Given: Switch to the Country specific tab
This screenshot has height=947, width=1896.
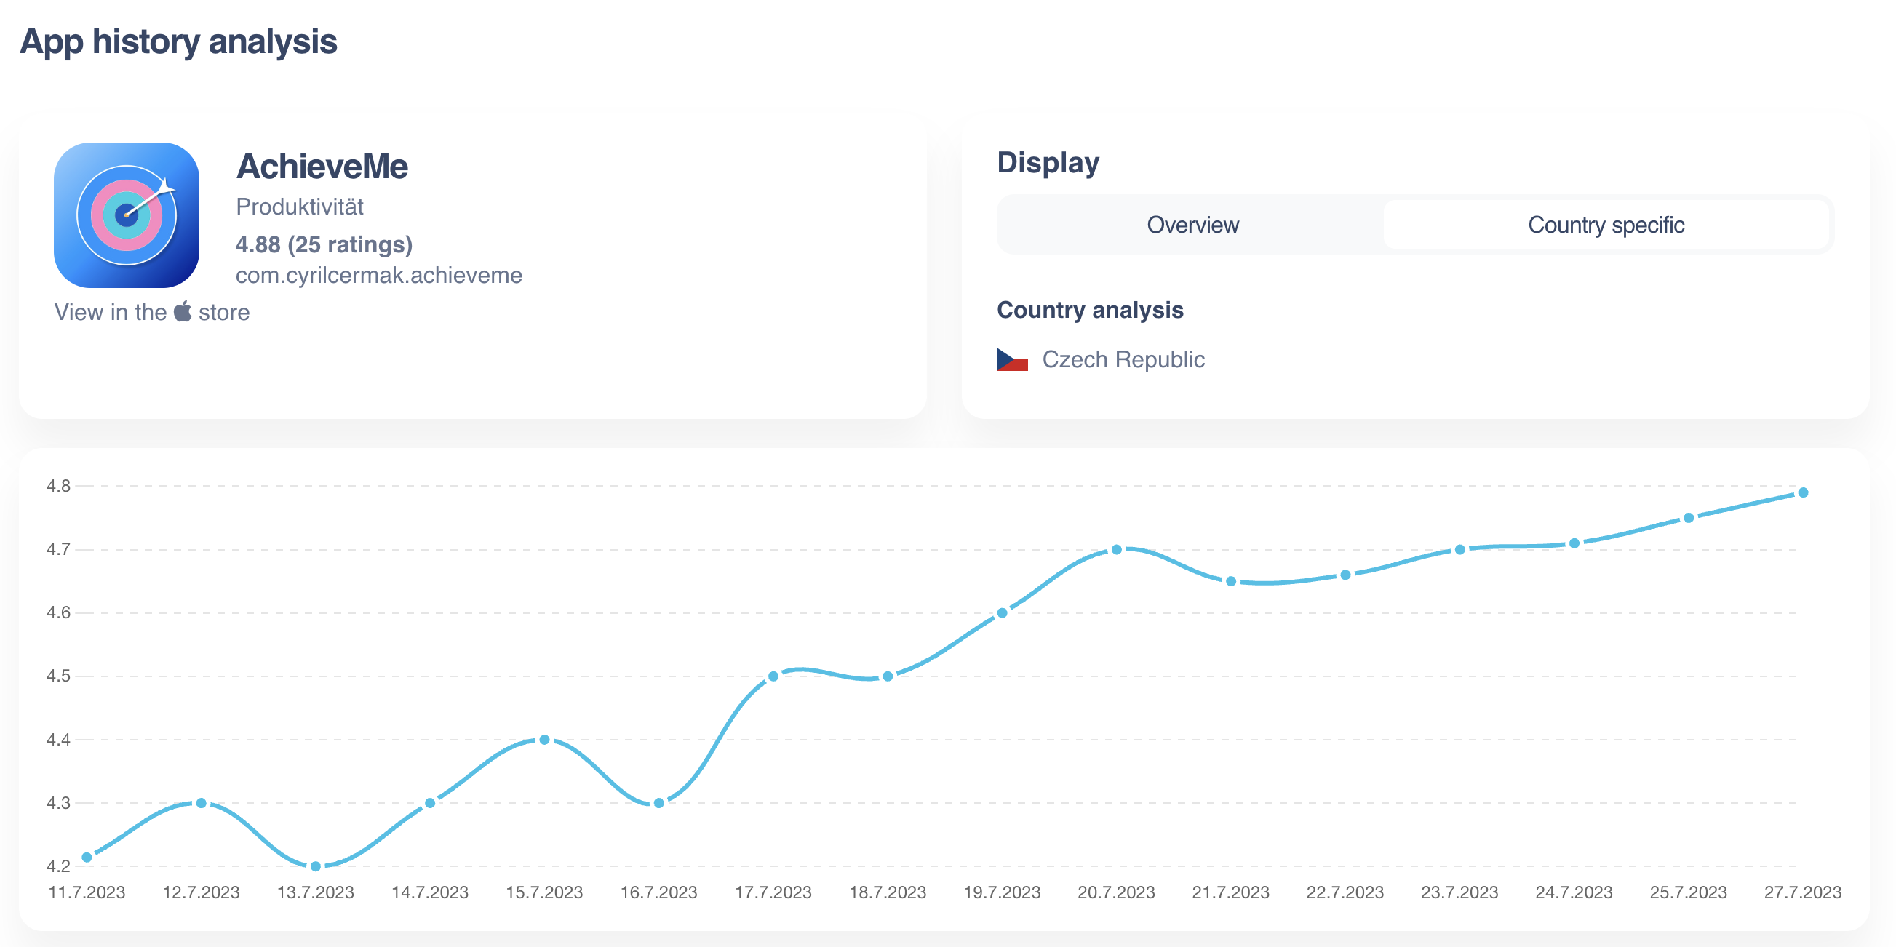Looking at the screenshot, I should click(1605, 225).
